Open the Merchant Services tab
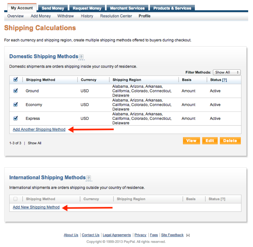This screenshot has width=253, height=247. (x=127, y=8)
